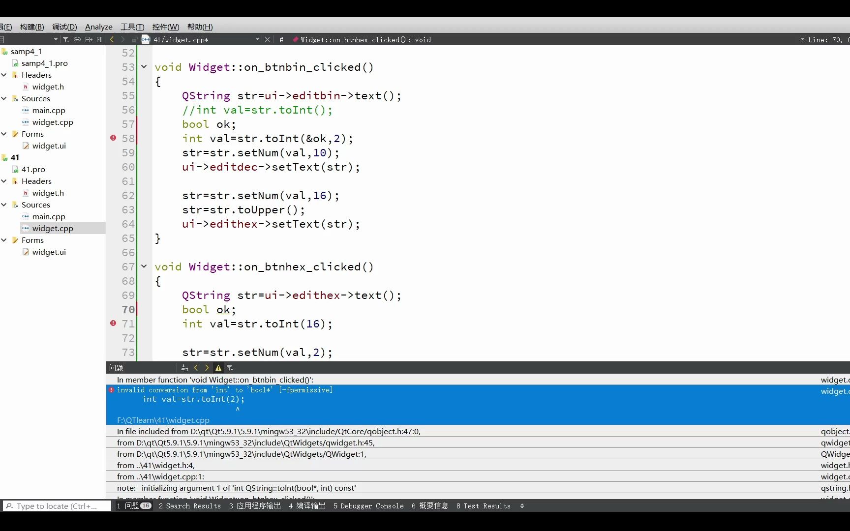Toggle show warnings in issues pane
This screenshot has height=531, width=850.
[x=218, y=368]
